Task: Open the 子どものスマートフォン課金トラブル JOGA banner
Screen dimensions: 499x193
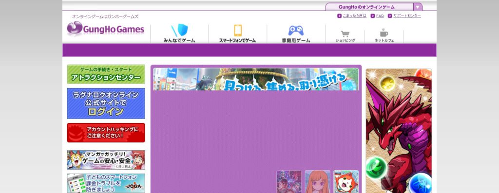Action: tap(106, 183)
